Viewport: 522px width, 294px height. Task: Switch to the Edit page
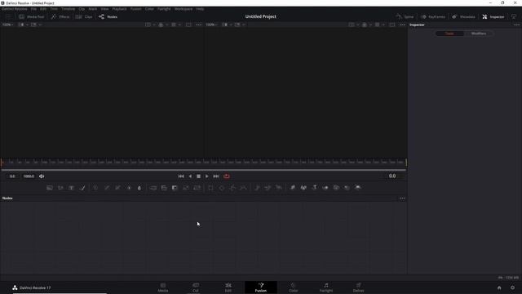[x=228, y=287]
